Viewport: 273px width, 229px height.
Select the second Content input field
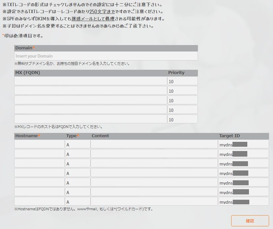coord(154,154)
